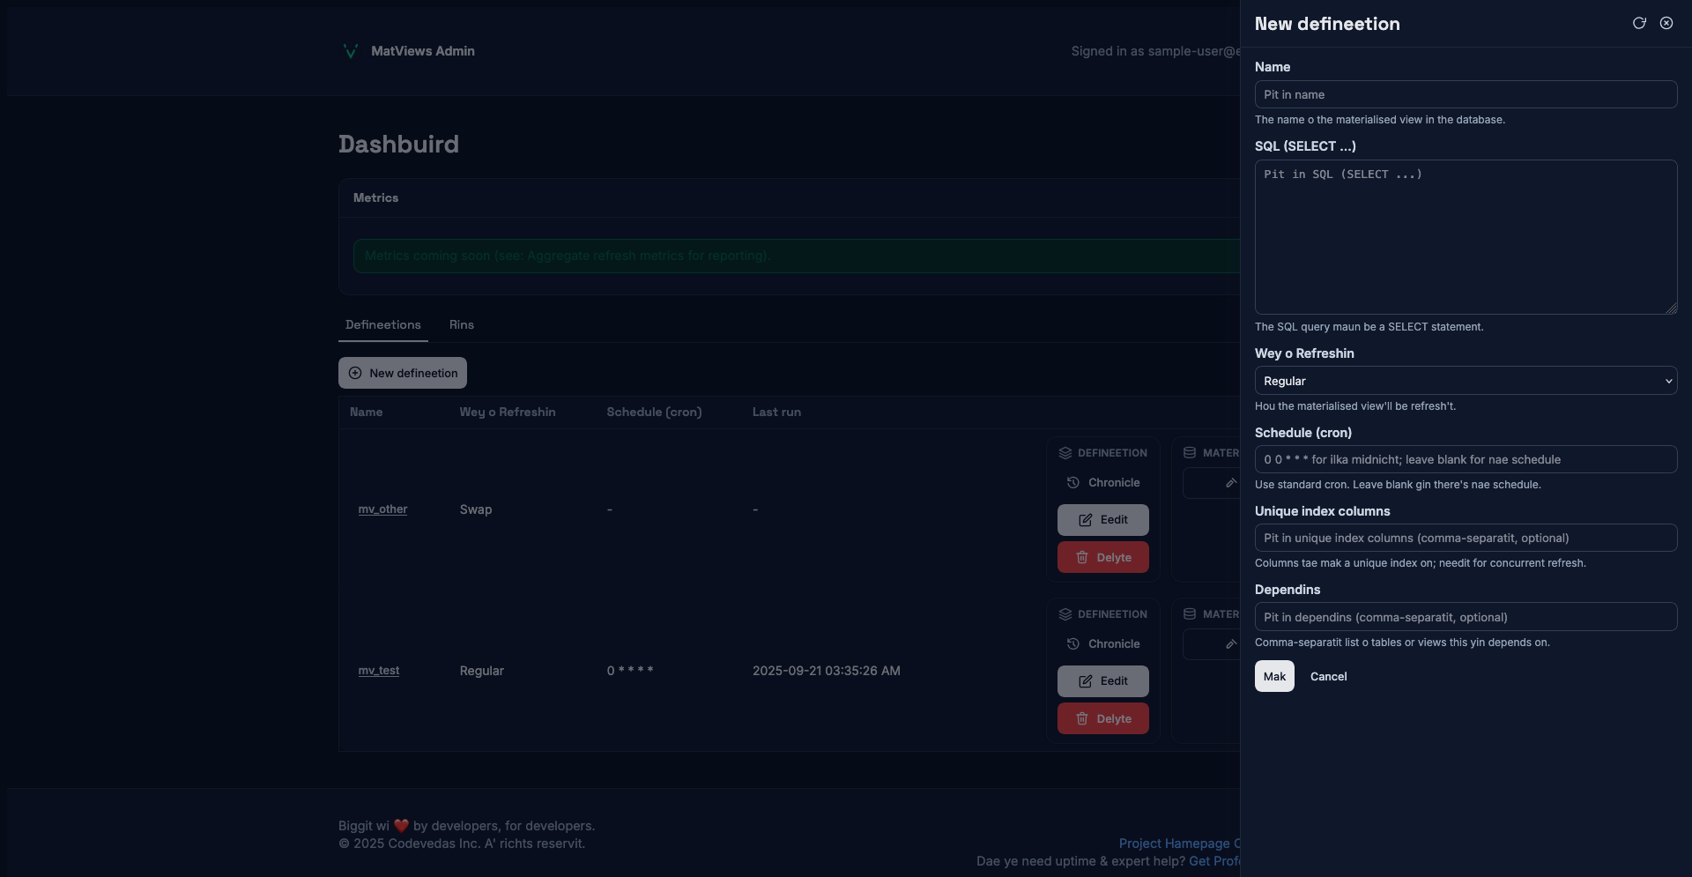Open the Wey o Refreshin dropdown
This screenshot has width=1692, height=877.
click(1465, 381)
